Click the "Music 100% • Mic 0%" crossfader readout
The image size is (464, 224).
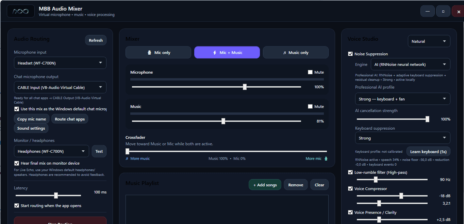pos(227,158)
